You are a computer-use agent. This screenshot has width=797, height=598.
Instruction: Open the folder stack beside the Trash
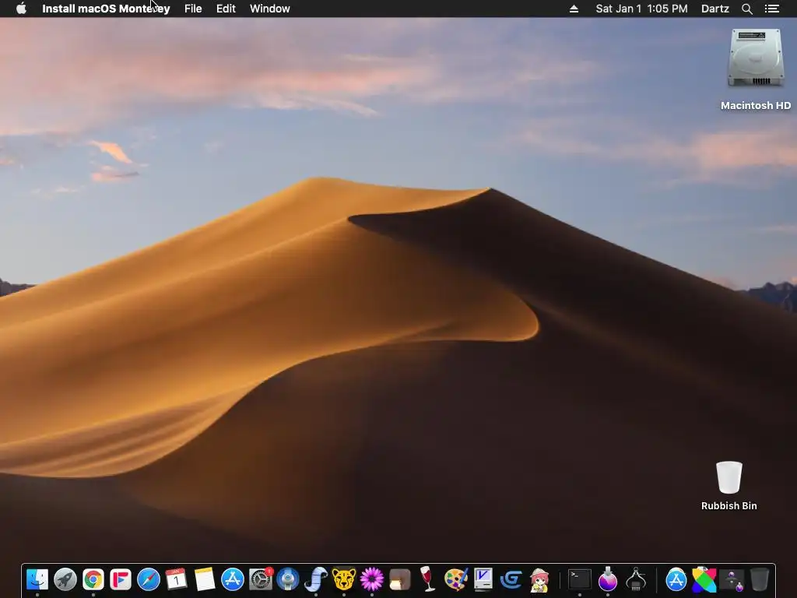pyautogui.click(x=732, y=579)
